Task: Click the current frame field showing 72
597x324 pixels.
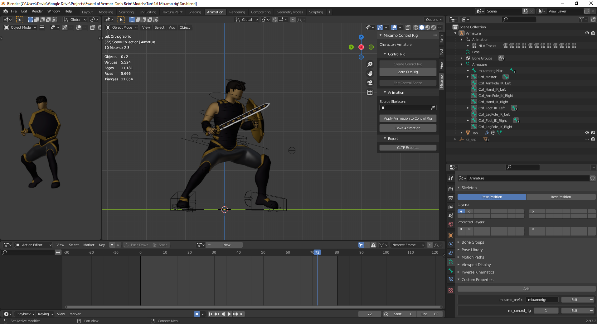Action: pyautogui.click(x=370, y=314)
